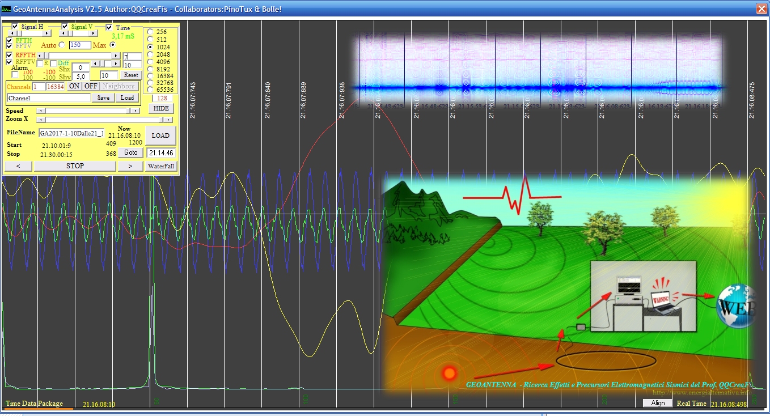Click the STOP playback button

[x=75, y=166]
